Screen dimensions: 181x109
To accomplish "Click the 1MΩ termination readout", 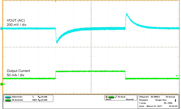I will (x=34, y=100).
